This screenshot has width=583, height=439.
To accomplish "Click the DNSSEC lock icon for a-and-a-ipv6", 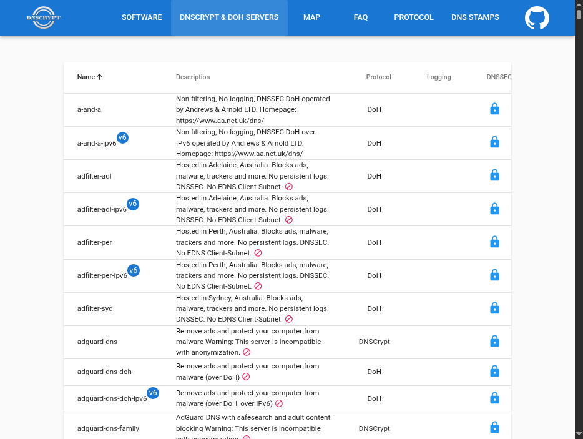I will click(x=494, y=142).
